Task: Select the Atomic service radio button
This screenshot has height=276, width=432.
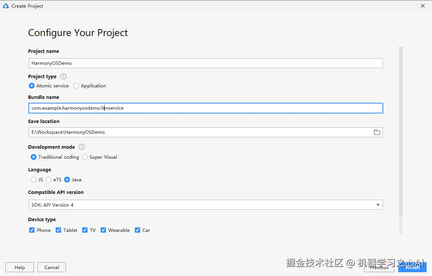Action: pos(32,86)
